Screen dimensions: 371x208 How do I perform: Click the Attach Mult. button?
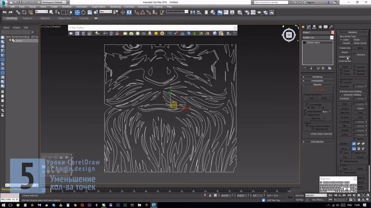point(345,57)
